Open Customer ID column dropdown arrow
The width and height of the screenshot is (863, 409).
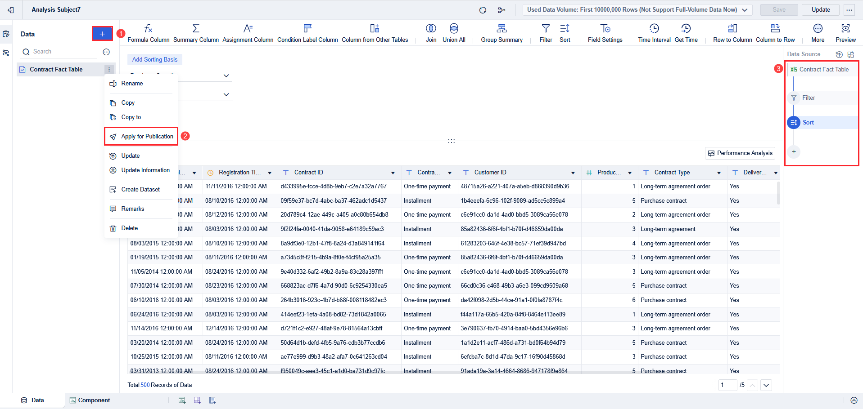(x=573, y=173)
